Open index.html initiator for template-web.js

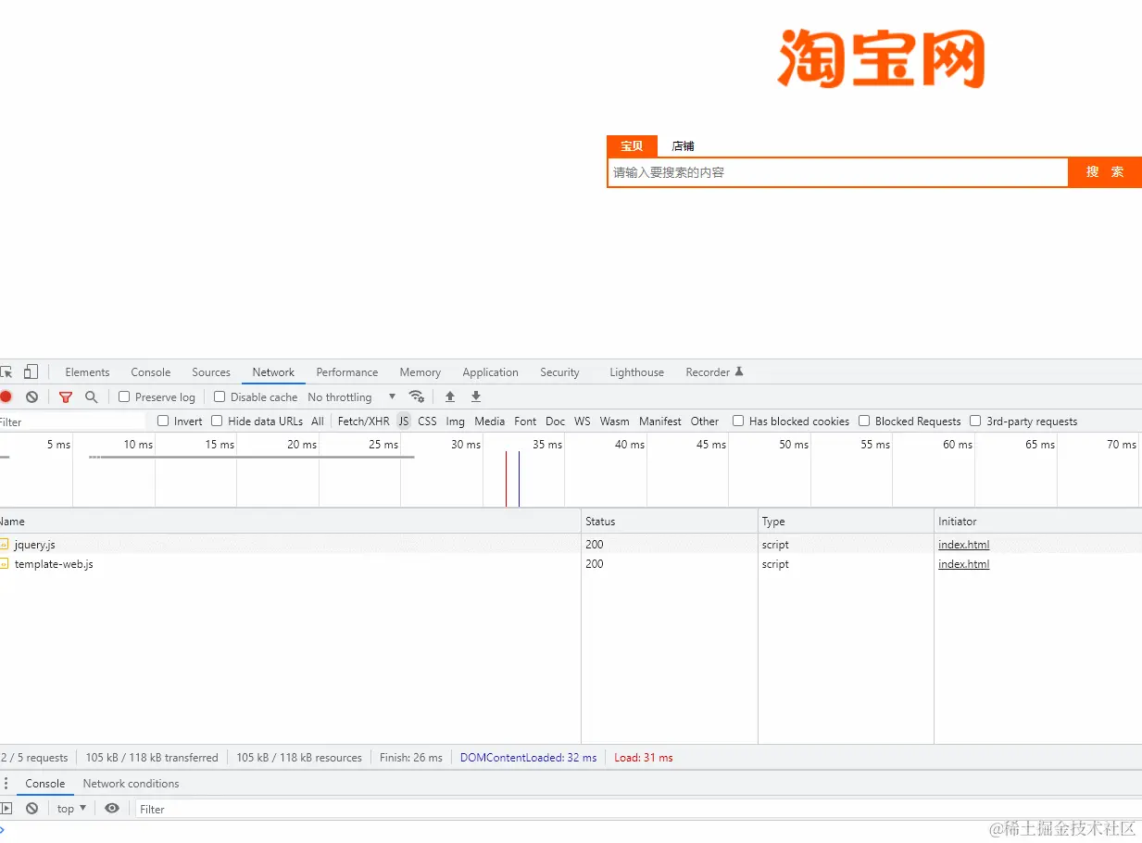[x=963, y=564]
